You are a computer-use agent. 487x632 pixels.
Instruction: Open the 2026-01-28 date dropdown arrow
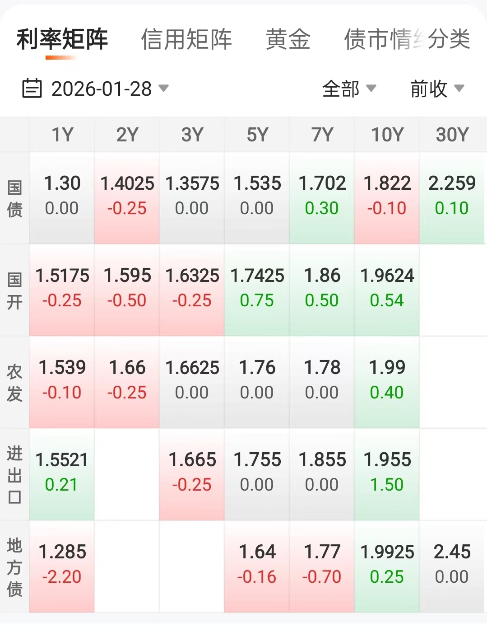164,88
